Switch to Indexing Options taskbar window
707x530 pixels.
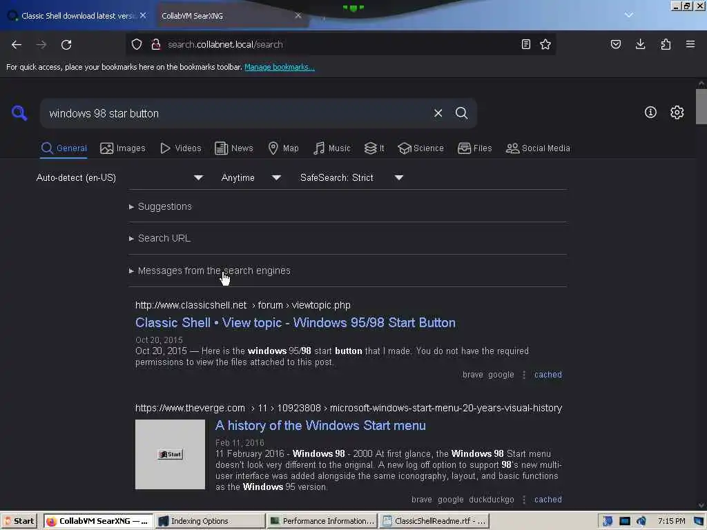point(211,521)
